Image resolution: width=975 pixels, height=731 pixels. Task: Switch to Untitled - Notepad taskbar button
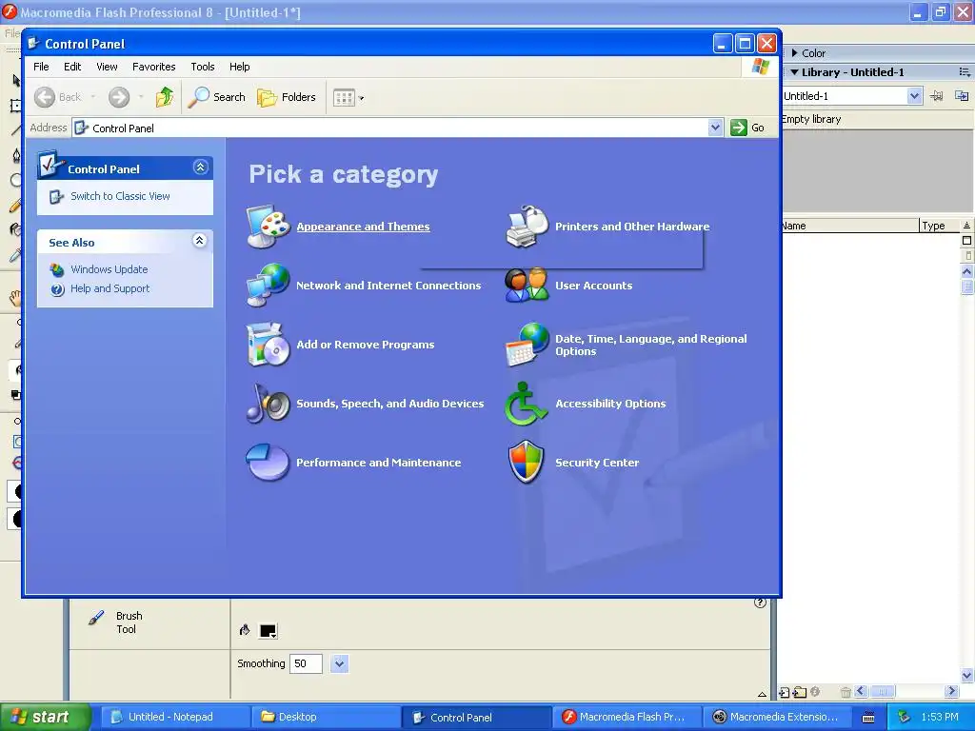click(x=175, y=717)
